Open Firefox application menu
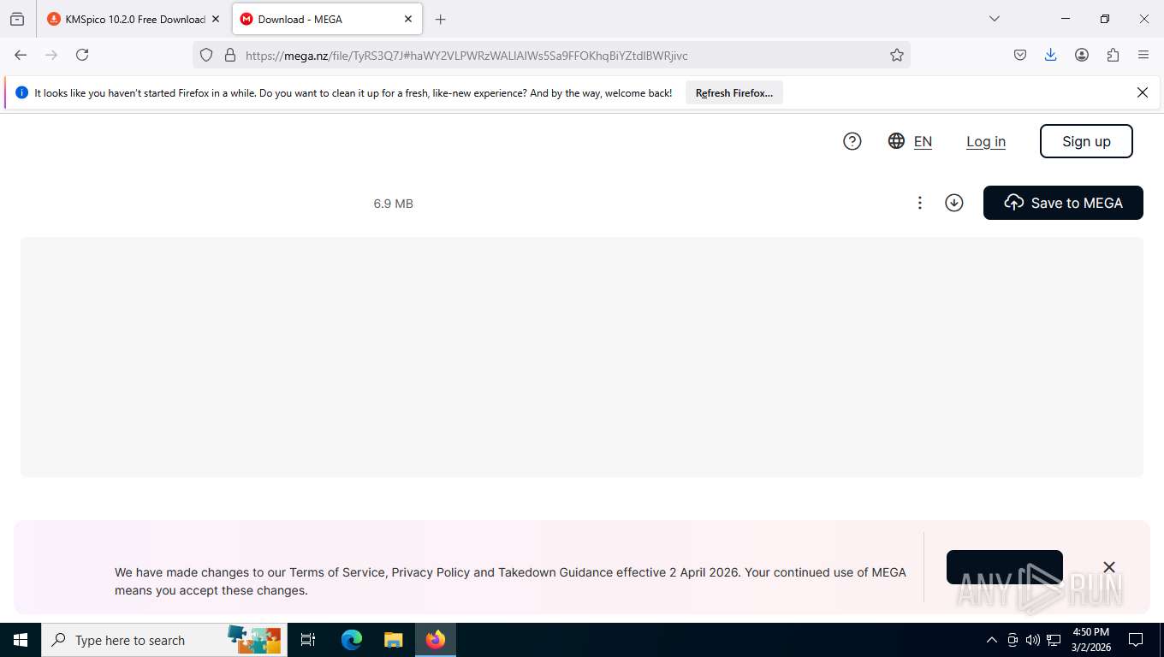 pos(1143,55)
